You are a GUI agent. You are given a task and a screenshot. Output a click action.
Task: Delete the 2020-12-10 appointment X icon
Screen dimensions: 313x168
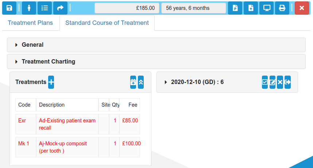(280, 82)
